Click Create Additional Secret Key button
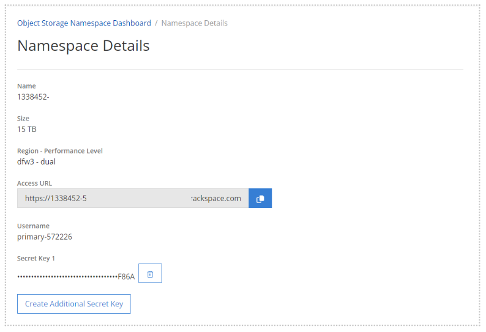 click(x=74, y=304)
